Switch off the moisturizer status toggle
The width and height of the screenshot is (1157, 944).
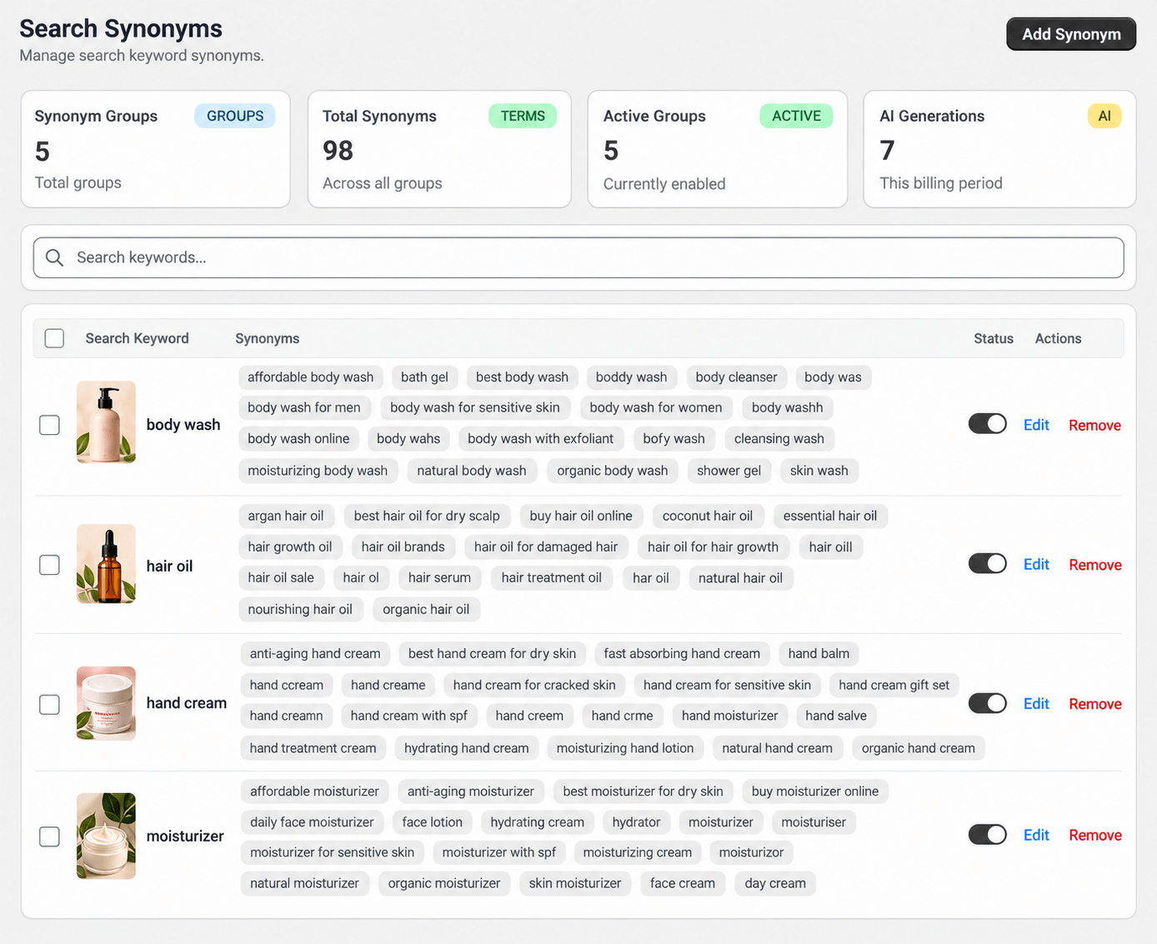click(988, 835)
